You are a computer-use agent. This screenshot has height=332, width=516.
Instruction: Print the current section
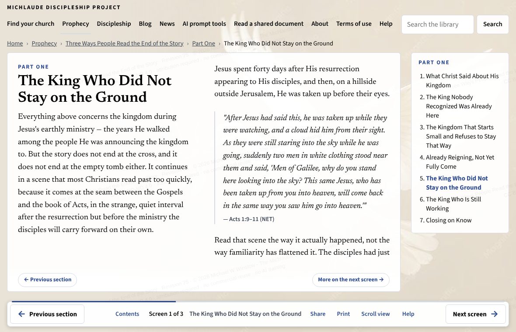[x=343, y=314]
